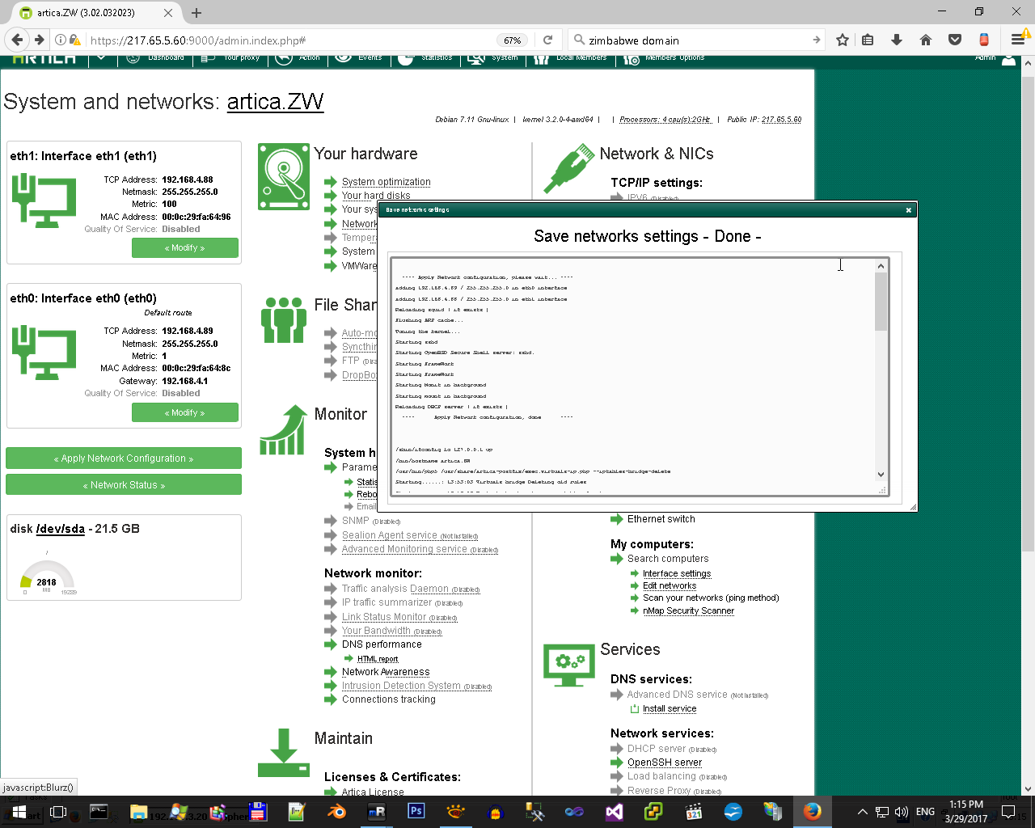Click the search box containing zimbabwe domain
Screen dimensions: 1035x828
pyautogui.click(x=695, y=40)
